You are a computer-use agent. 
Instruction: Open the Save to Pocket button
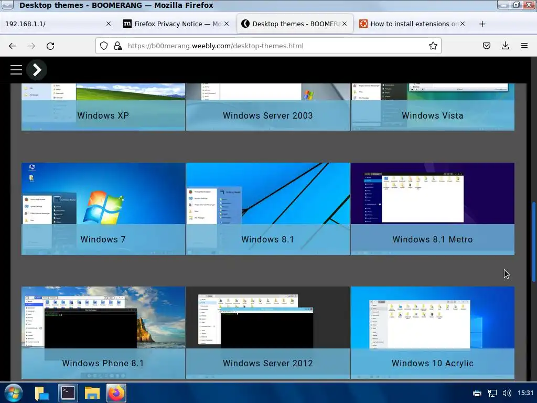pyautogui.click(x=486, y=46)
